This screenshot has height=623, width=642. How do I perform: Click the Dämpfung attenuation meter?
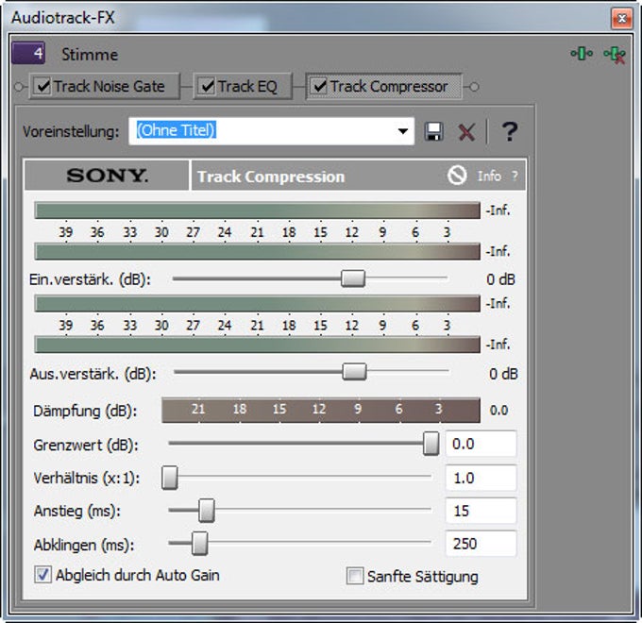[x=321, y=410]
